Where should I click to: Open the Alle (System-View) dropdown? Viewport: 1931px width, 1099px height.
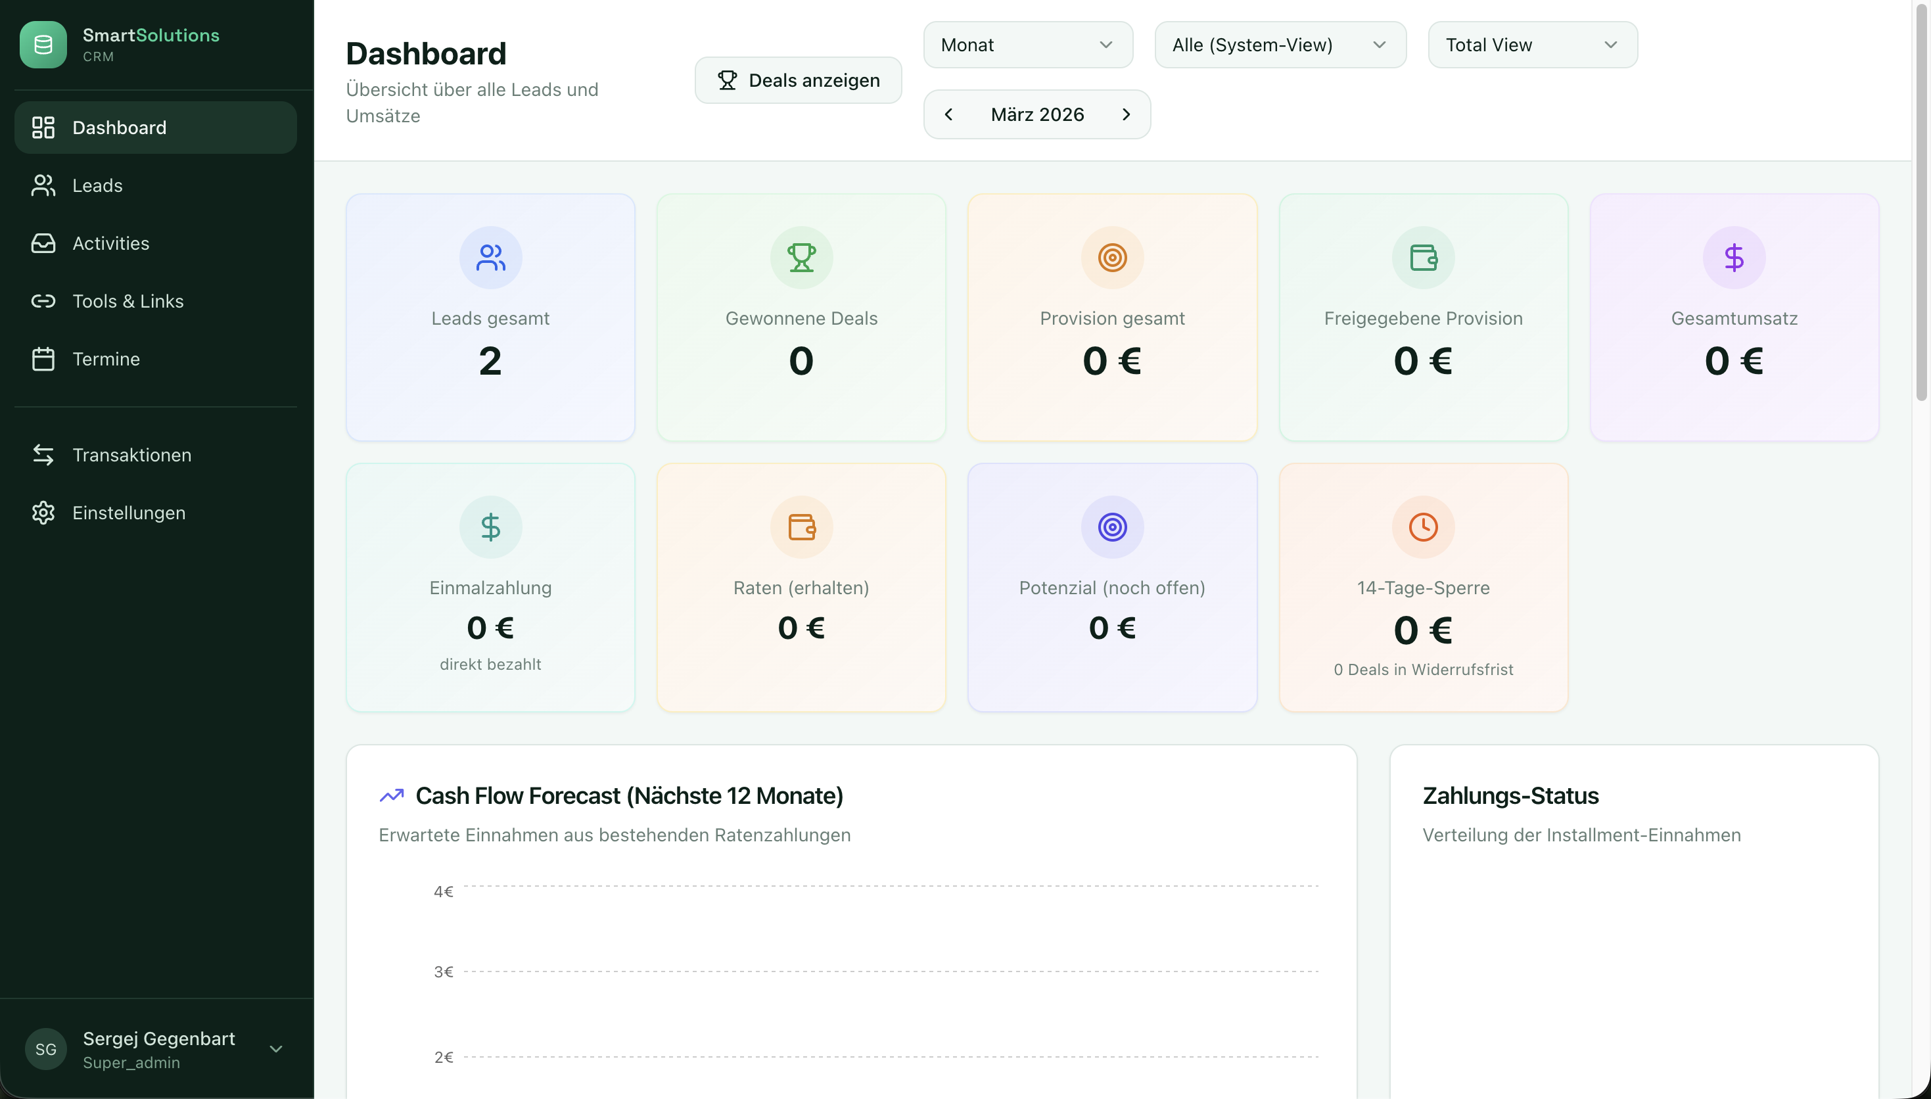click(1280, 45)
